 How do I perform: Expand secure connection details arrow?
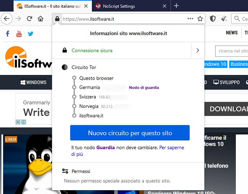coord(198,51)
